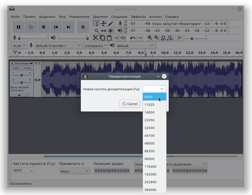Image resolution: width=252 pixels, height=195 pixels.
Task: Open the Прилипать к dropdown
Action: click(x=75, y=171)
